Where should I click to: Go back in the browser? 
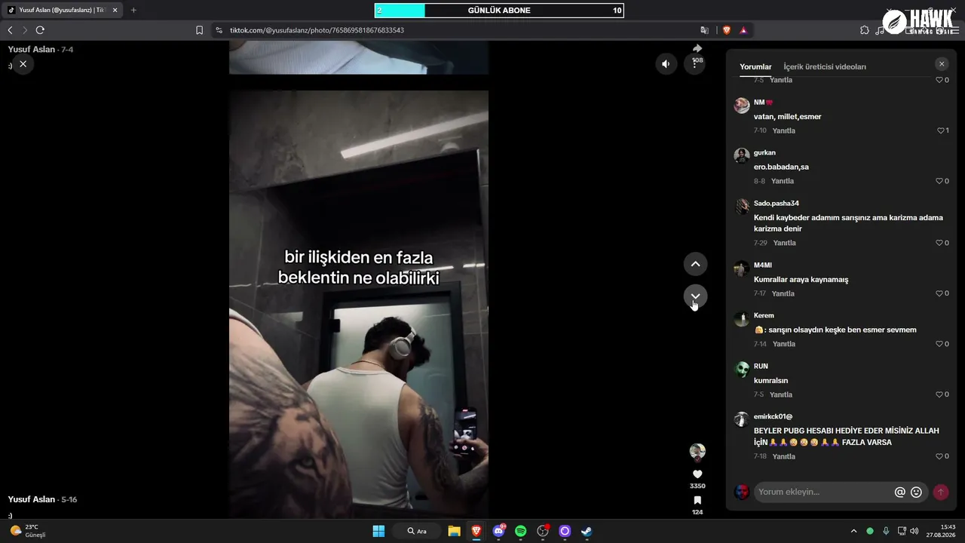tap(10, 30)
